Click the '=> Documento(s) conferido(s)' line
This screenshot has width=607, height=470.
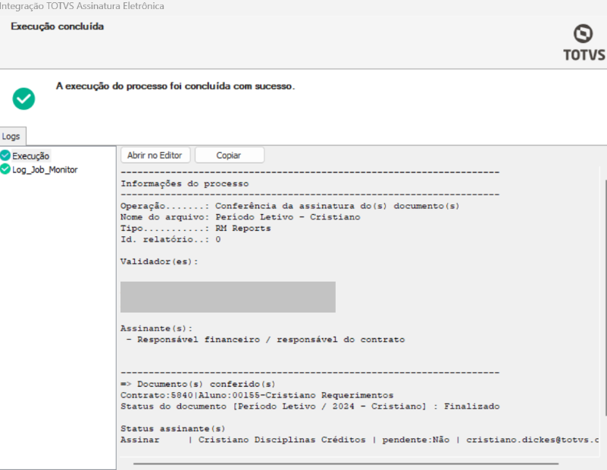coord(199,384)
